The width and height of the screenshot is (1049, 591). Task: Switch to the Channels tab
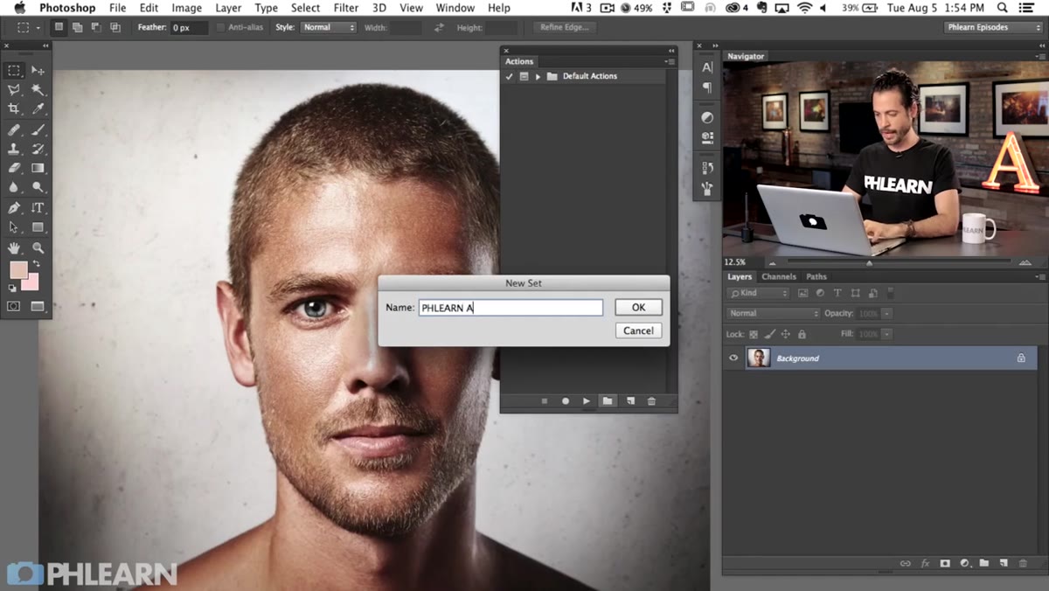point(778,276)
